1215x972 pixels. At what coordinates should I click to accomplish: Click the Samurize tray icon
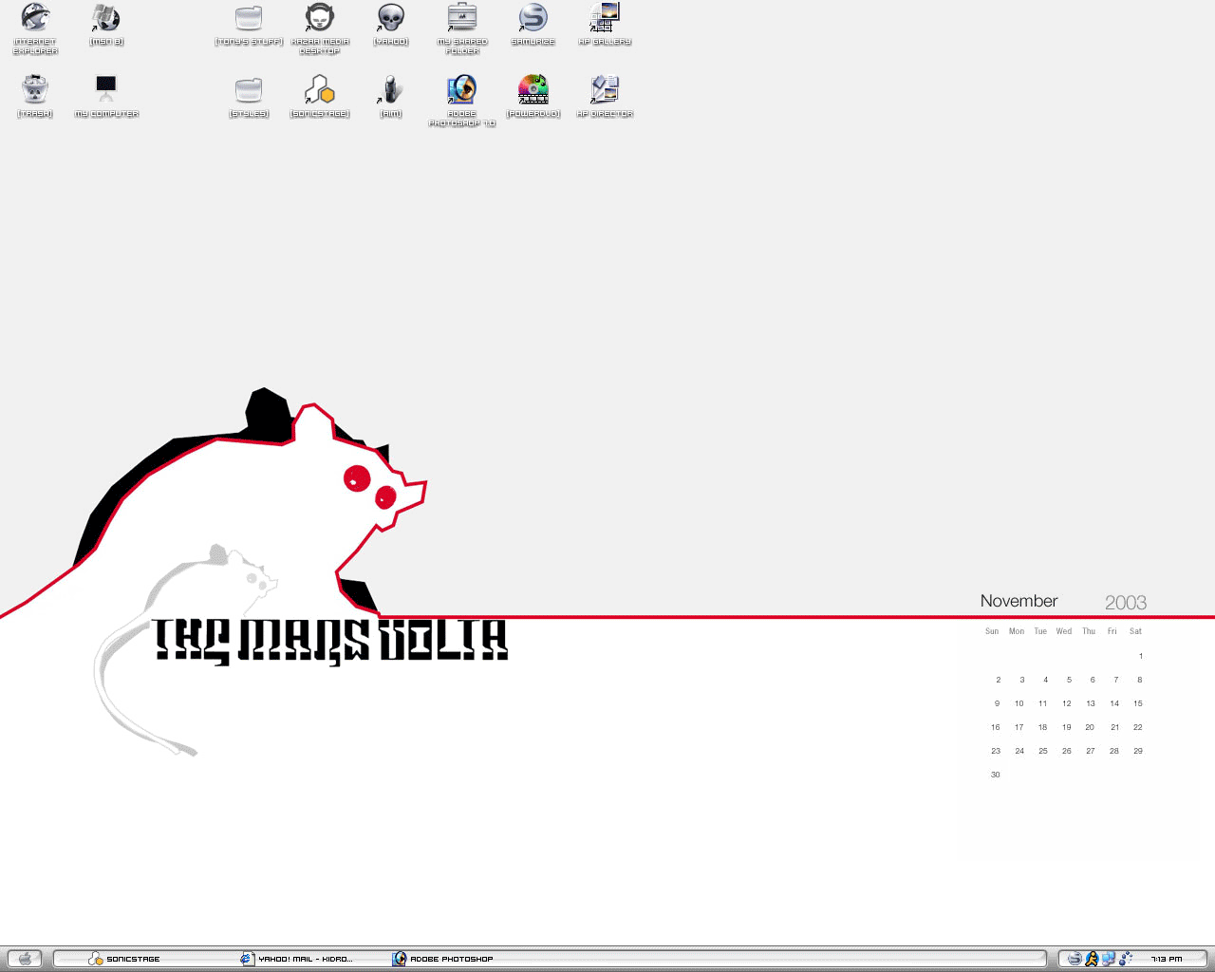1075,959
